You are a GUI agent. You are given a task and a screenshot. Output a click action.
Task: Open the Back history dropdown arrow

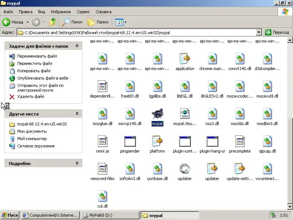pos(27,22)
